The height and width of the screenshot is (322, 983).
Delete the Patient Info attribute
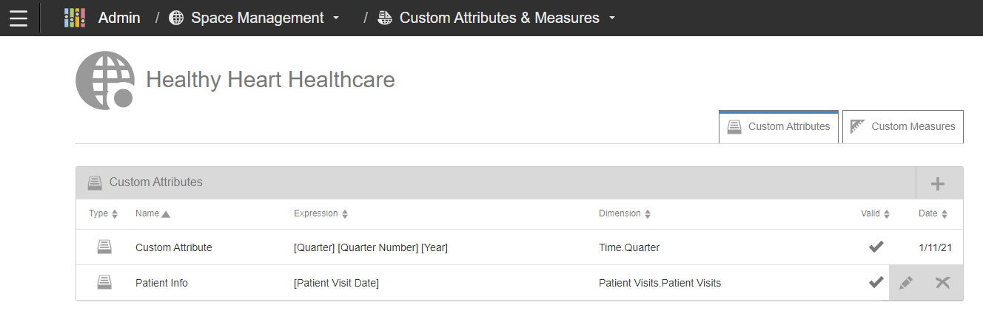point(942,283)
